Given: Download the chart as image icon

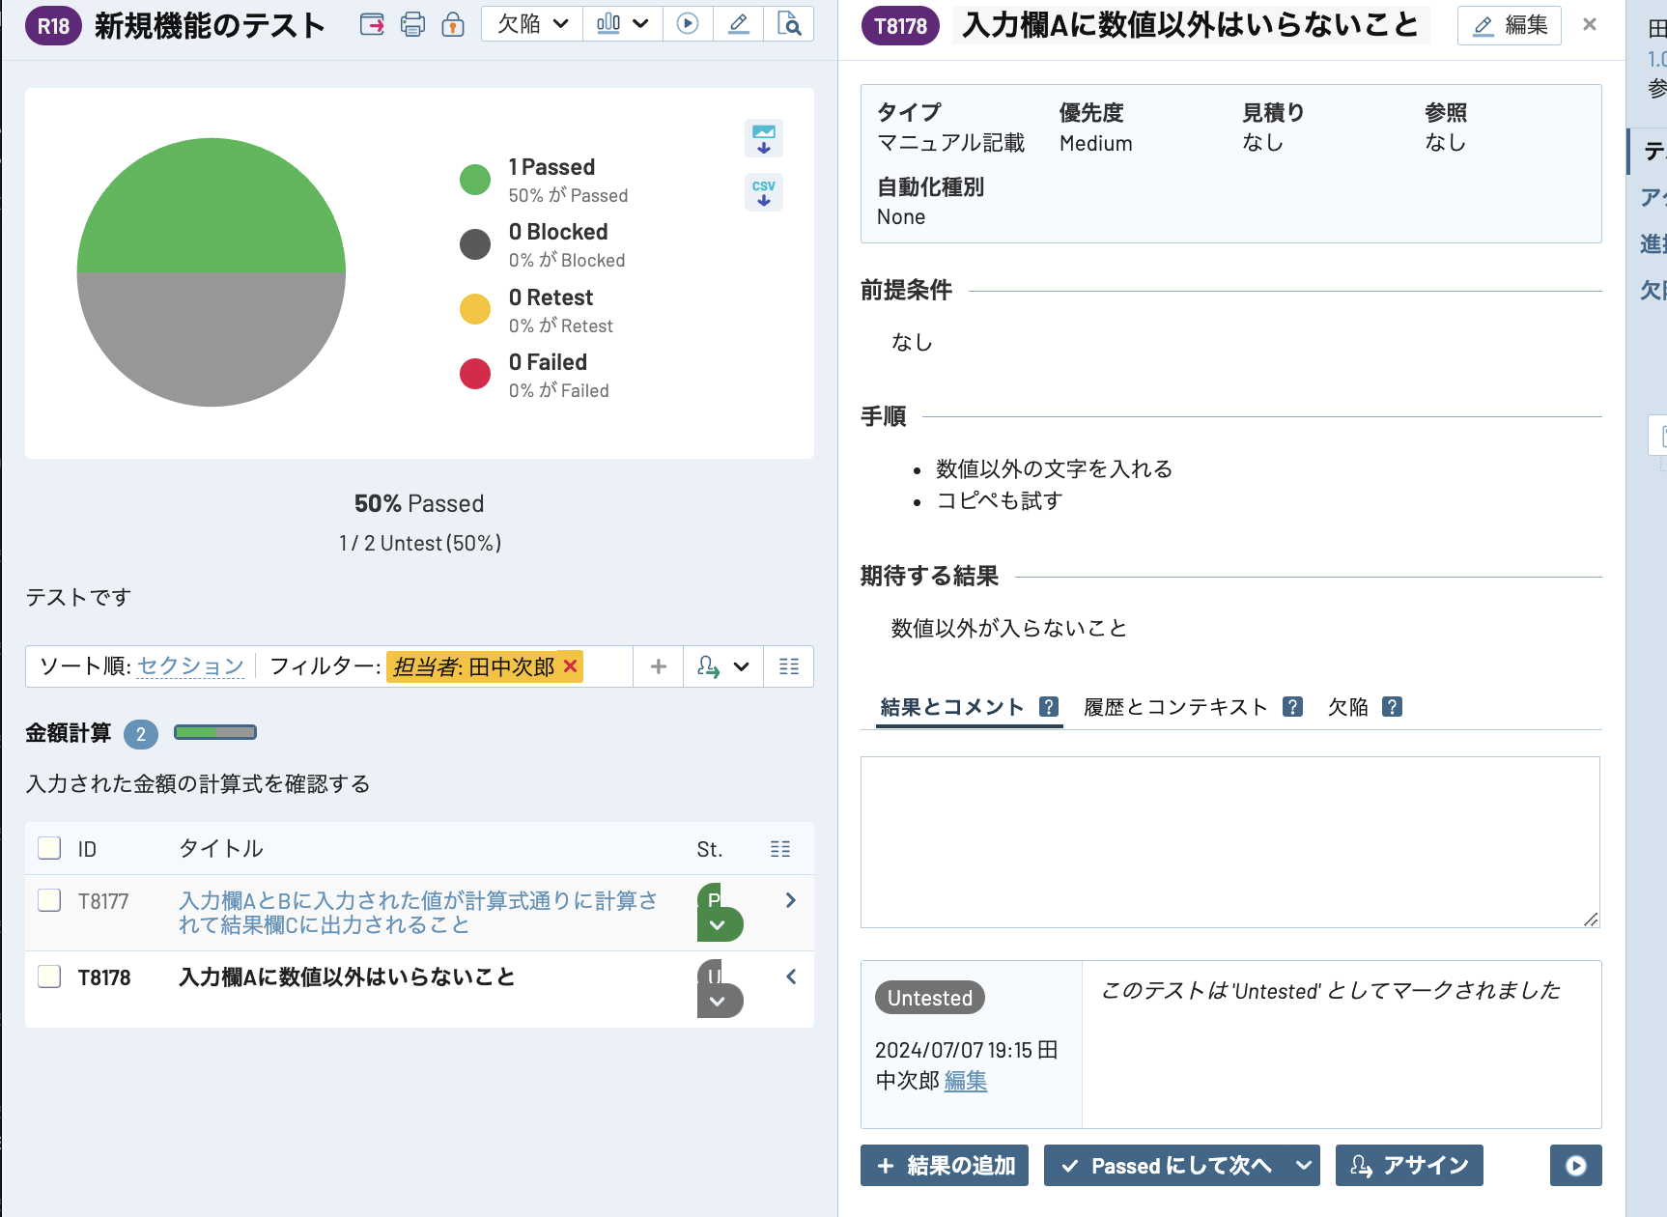Looking at the screenshot, I should pos(763,138).
